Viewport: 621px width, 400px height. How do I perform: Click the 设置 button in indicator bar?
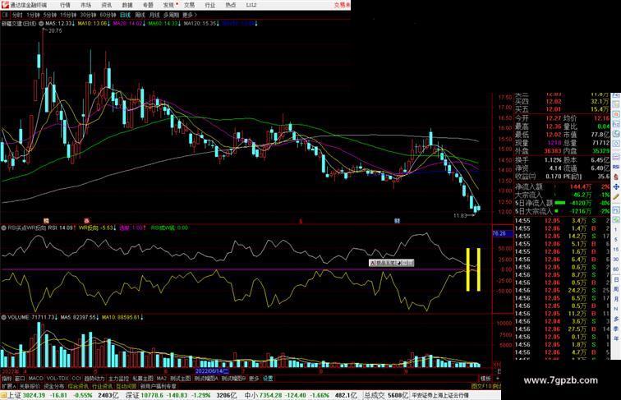tap(268, 379)
